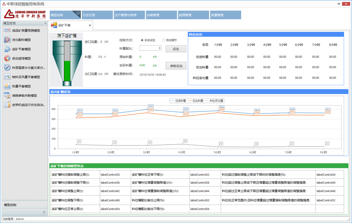
Task: Collapse the 模型控制 sidebar panel arrow
Action: pyautogui.click(x=45, y=23)
